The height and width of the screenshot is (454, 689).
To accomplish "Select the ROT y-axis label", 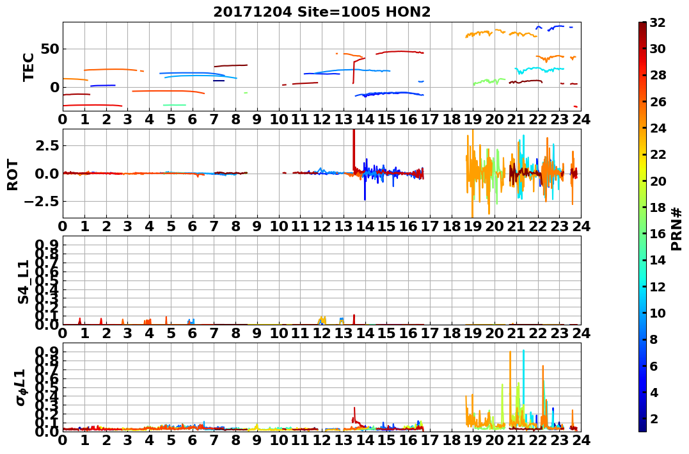I will 13,175.
